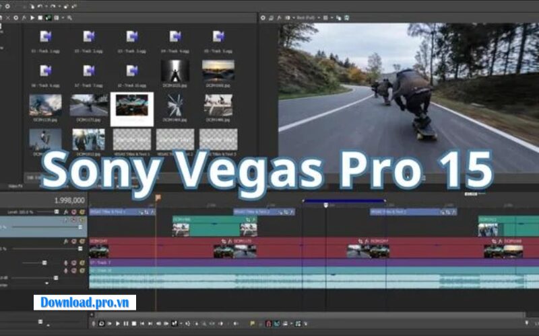539x336 pixels.
Task: Click the Undo arrow in top toolbar
Action: (x=40, y=6)
